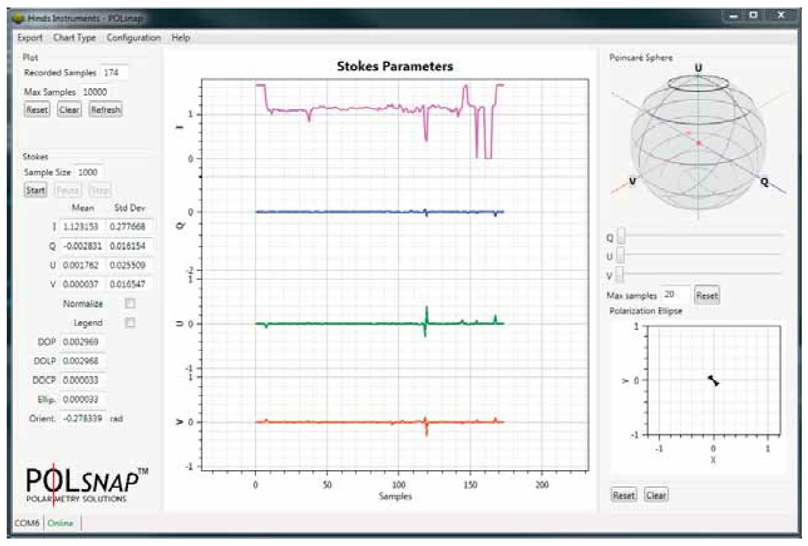Viewport: 808px width, 546px height.
Task: Open the Chart Type menu
Action: tap(75, 38)
